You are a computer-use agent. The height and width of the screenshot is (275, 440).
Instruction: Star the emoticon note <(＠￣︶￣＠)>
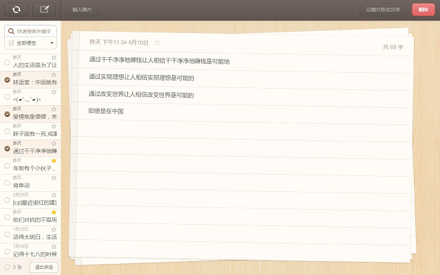[54, 91]
